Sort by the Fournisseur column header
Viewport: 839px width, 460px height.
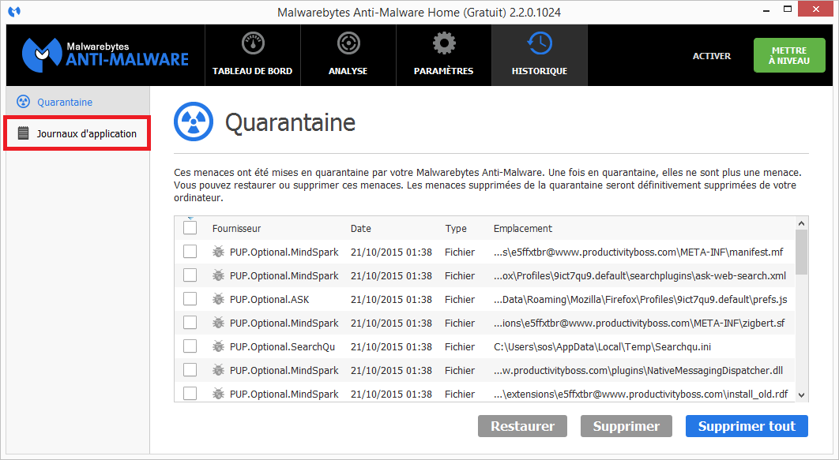[x=236, y=229]
